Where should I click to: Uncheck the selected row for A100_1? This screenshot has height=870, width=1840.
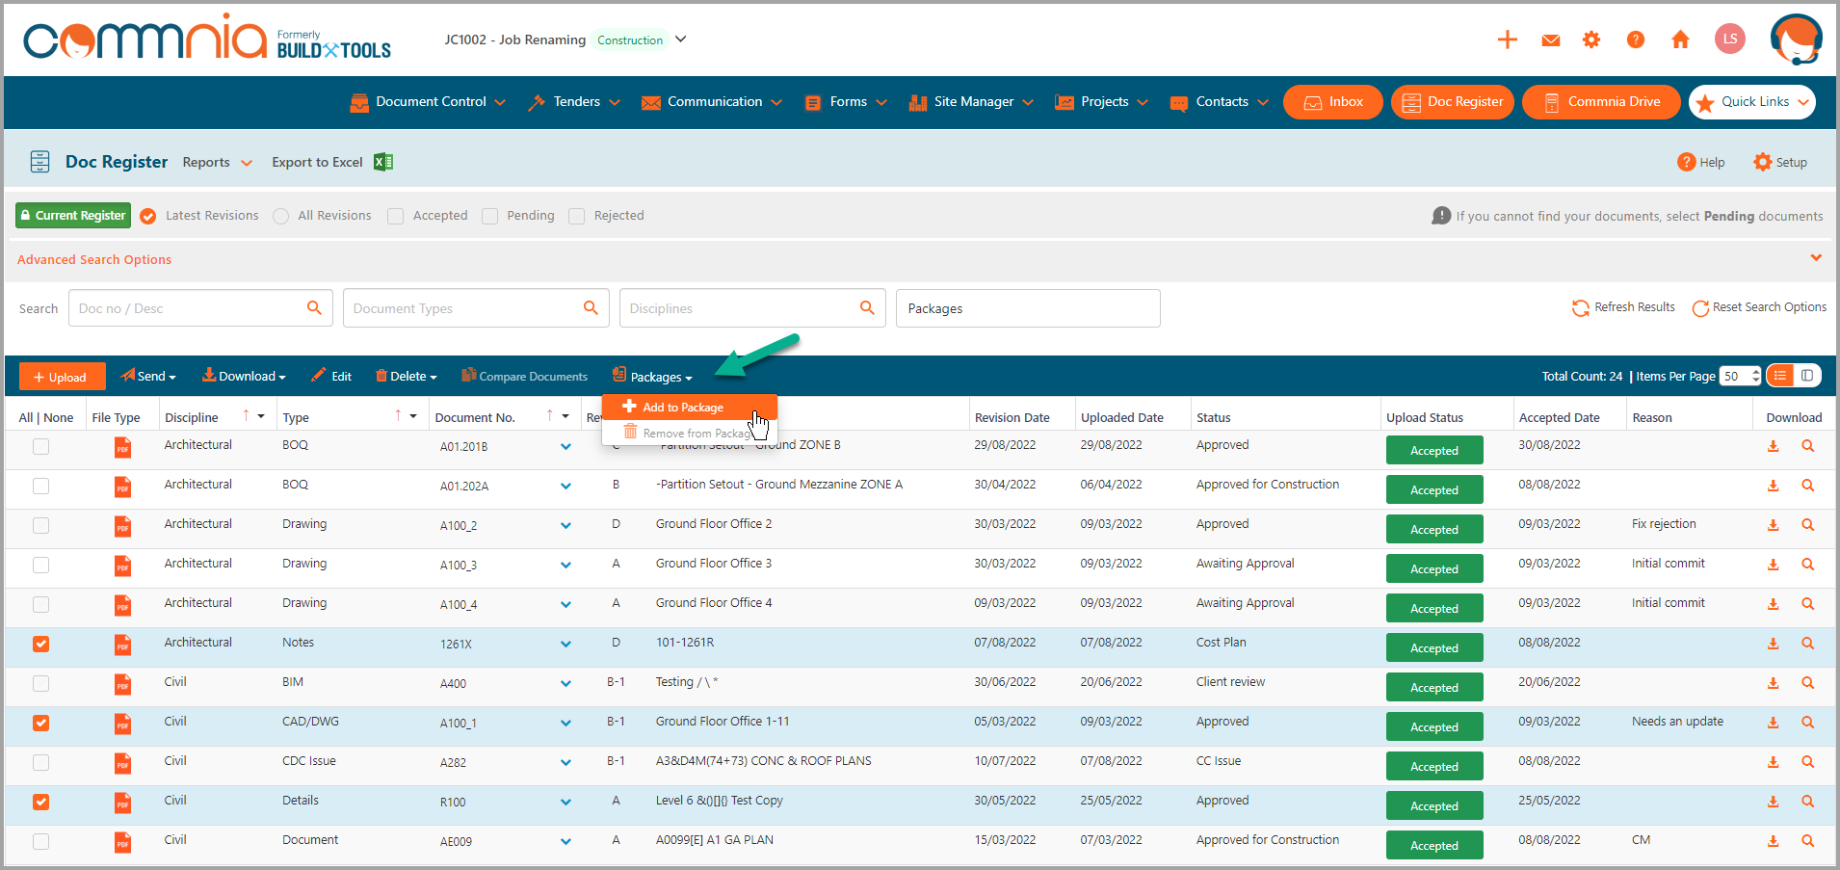40,724
